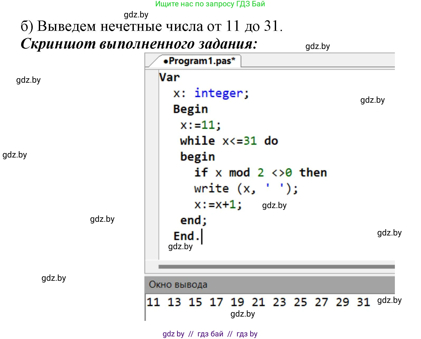Click the editor's horizontal scrollbar
This screenshot has height=339, width=421.
click(x=276, y=267)
